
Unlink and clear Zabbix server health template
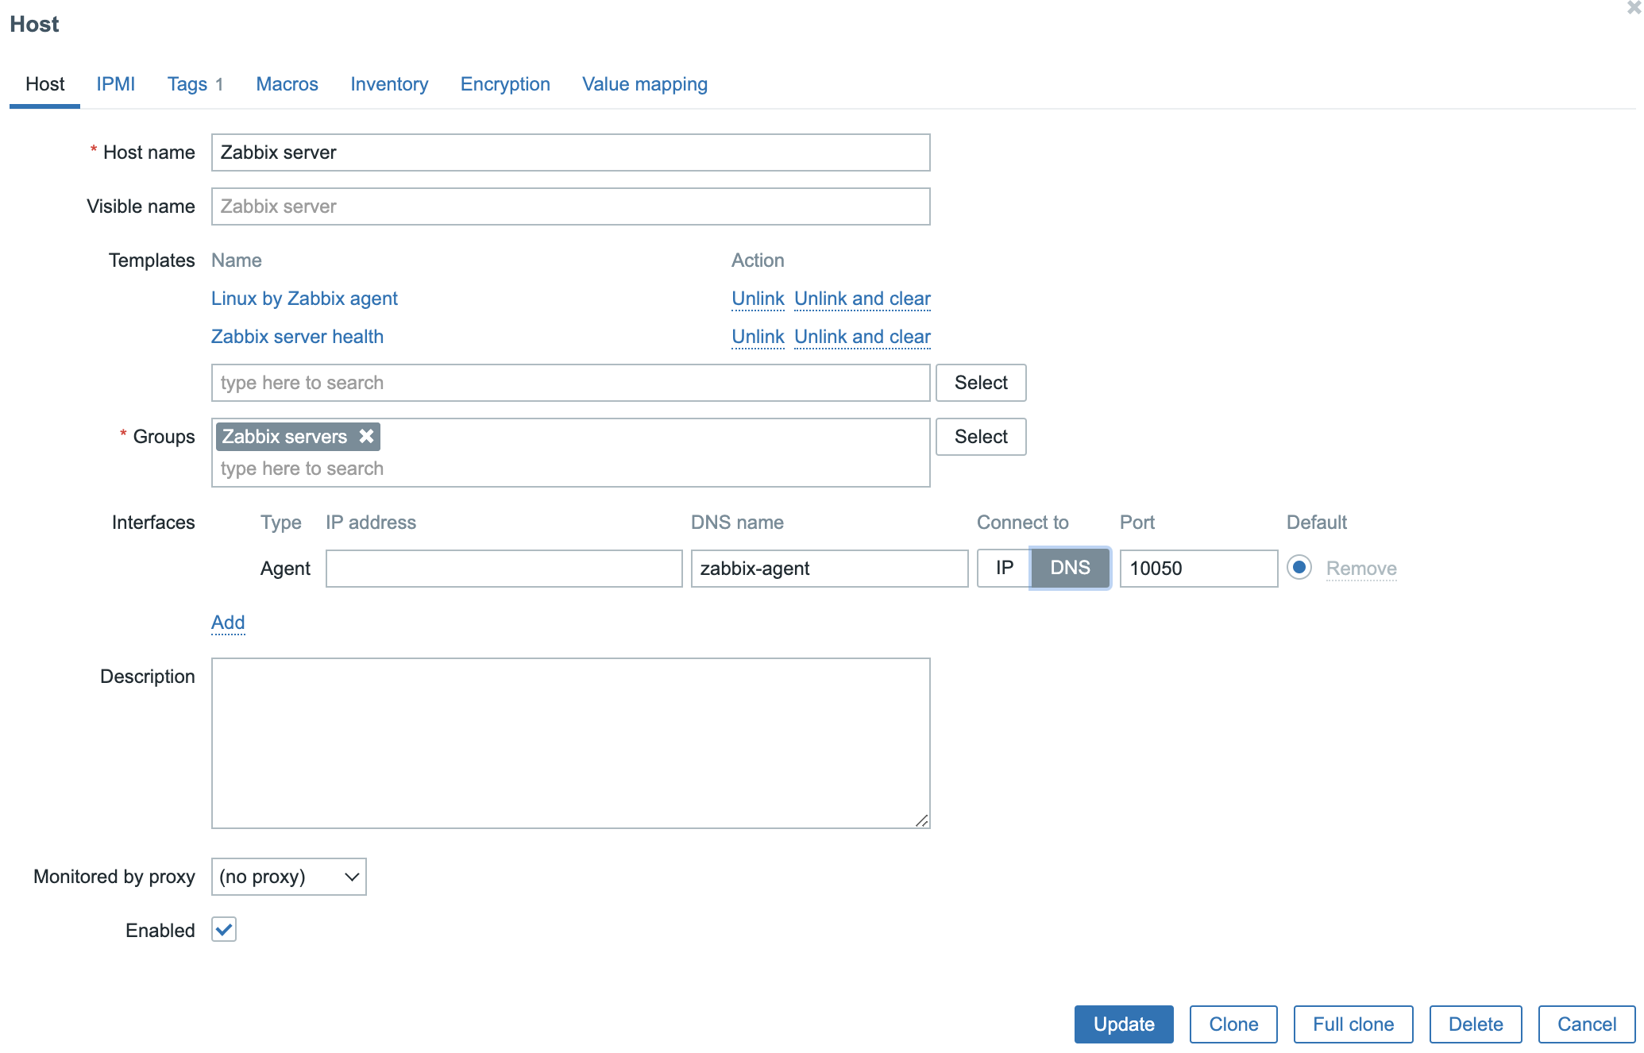point(862,337)
